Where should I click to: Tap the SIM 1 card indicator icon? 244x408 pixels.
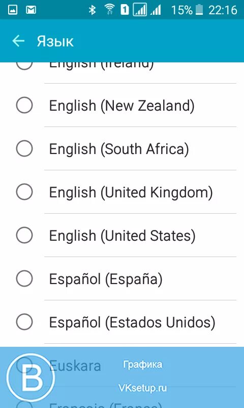coord(125,10)
